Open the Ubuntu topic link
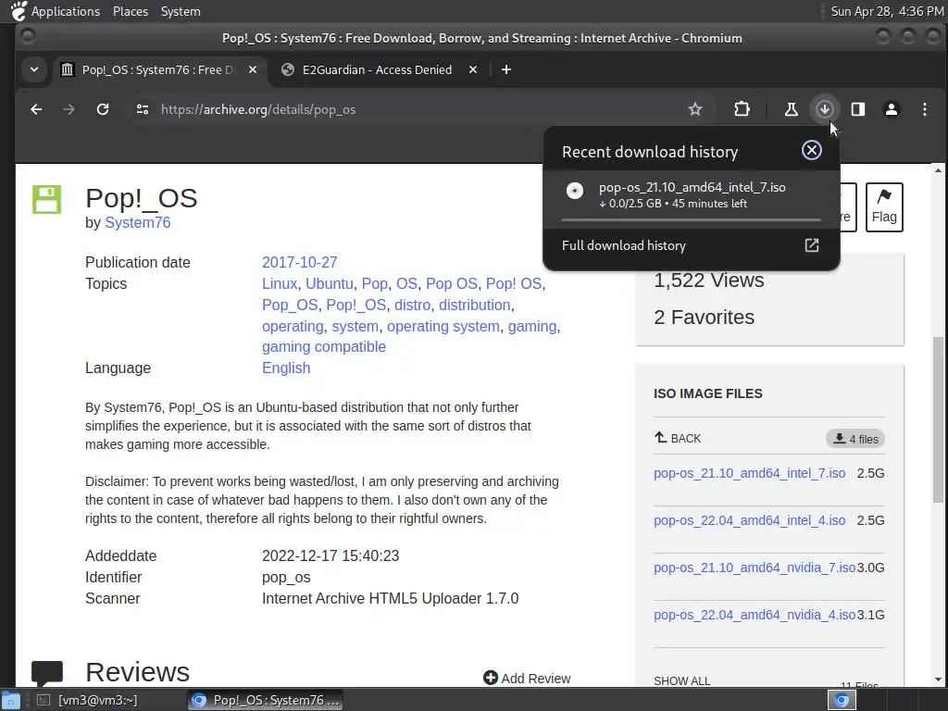 (329, 283)
